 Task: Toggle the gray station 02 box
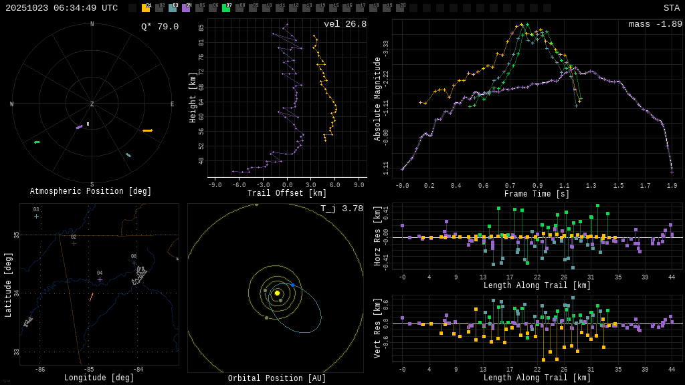tap(159, 8)
